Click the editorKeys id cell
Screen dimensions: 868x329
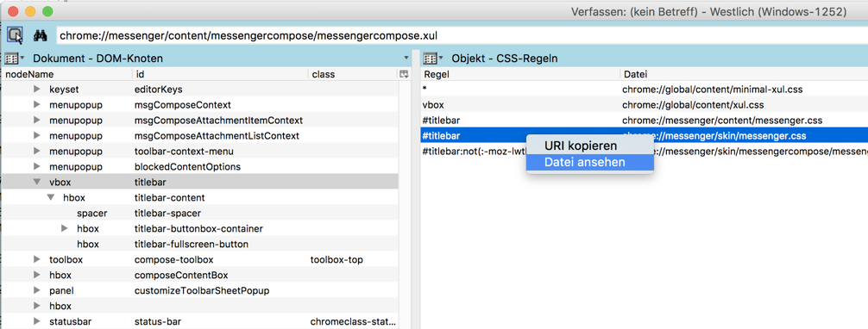click(x=158, y=89)
